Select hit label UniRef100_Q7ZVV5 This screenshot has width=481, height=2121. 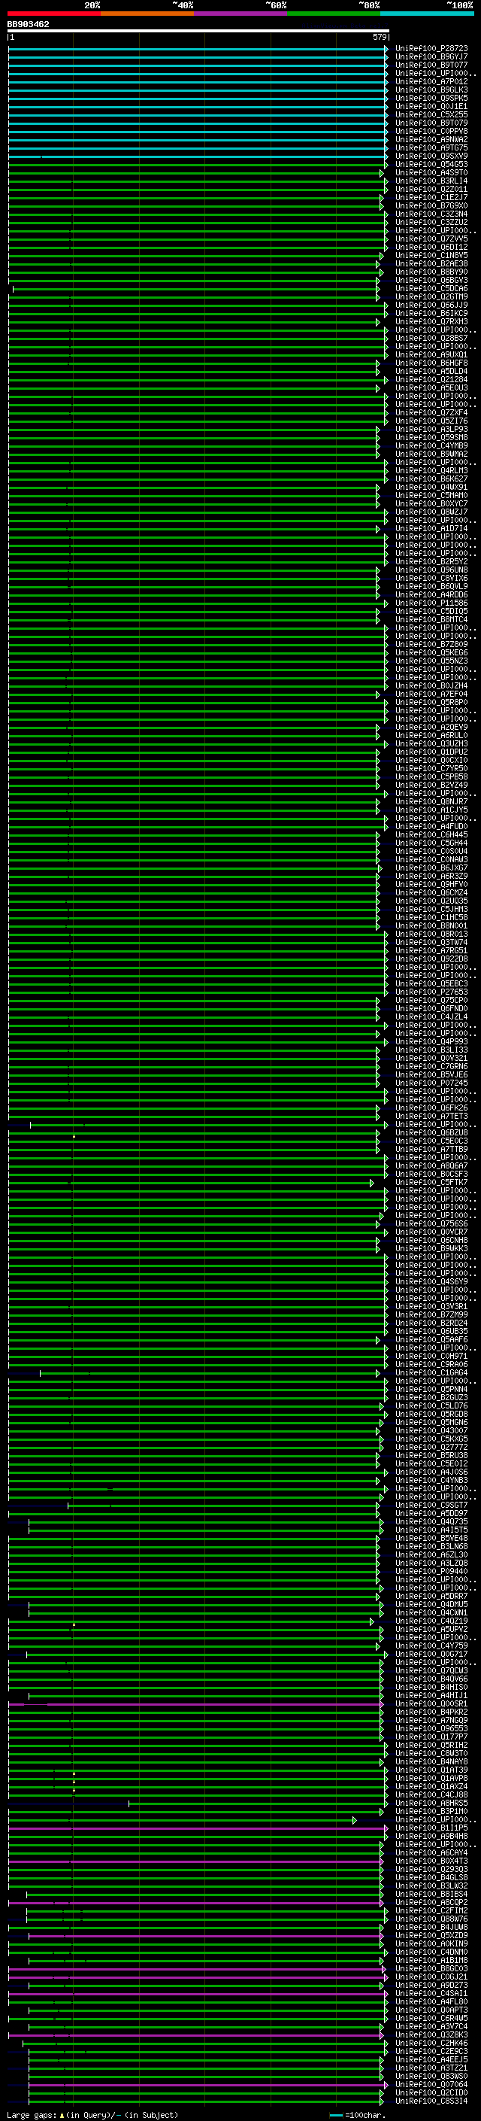pos(431,239)
